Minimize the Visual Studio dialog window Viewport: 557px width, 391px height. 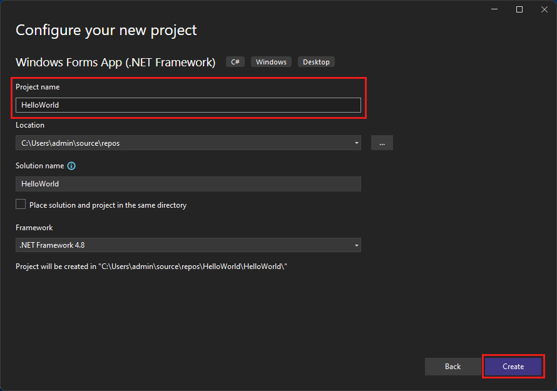click(494, 9)
